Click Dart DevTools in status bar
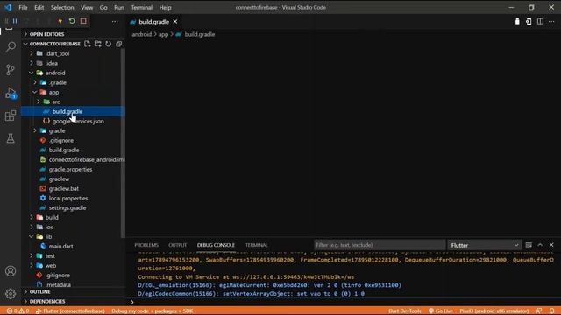This screenshot has width=561, height=315. click(405, 311)
